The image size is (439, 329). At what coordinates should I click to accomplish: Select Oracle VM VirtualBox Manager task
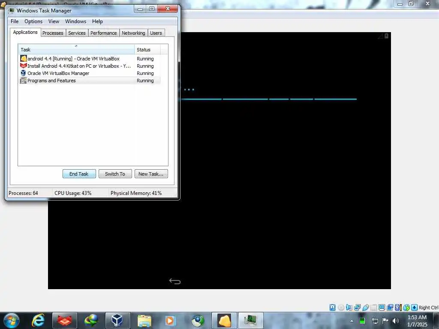90,73
